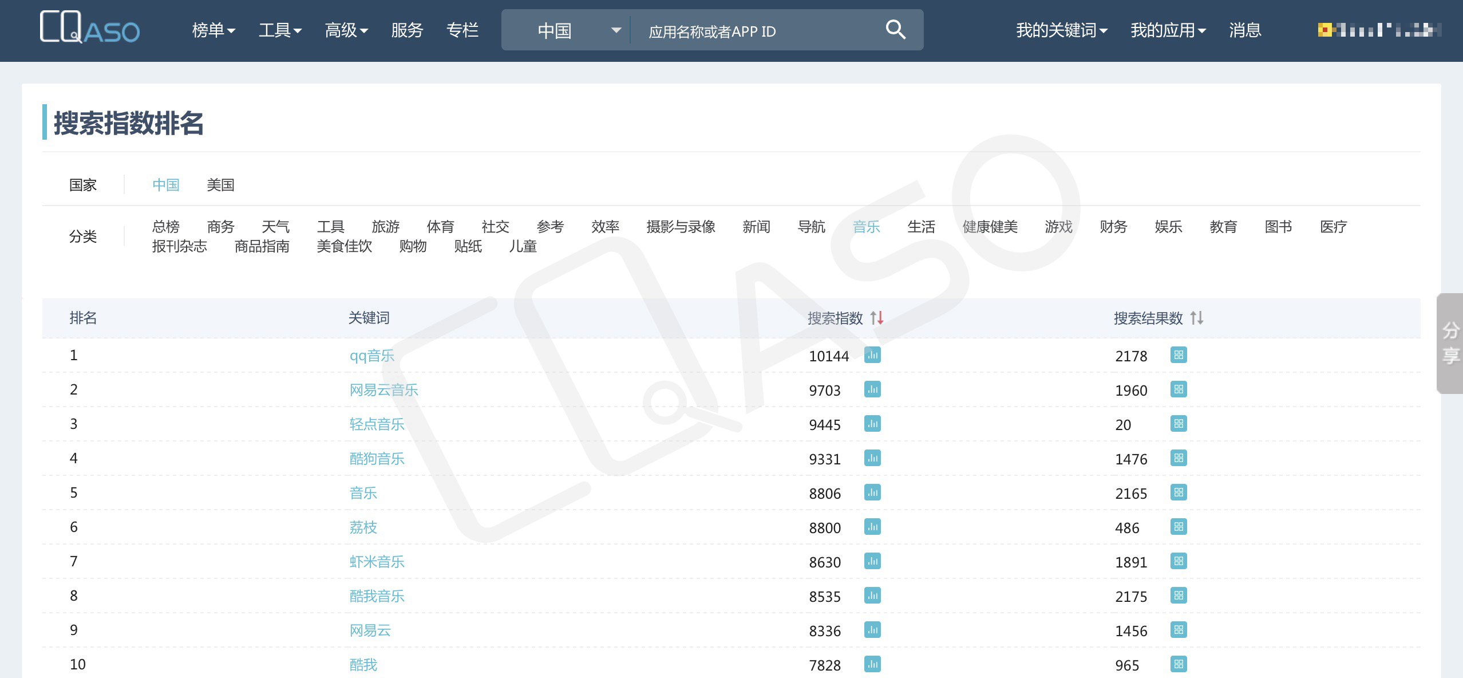Open keyword link 酷我音乐
1463x678 pixels.
[377, 596]
